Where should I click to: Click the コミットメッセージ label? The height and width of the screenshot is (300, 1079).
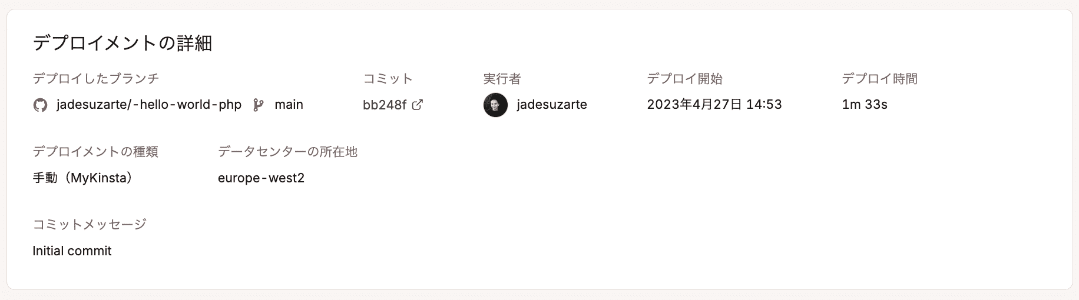pyautogui.click(x=90, y=224)
